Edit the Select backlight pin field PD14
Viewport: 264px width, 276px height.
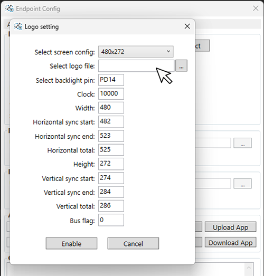click(111, 80)
